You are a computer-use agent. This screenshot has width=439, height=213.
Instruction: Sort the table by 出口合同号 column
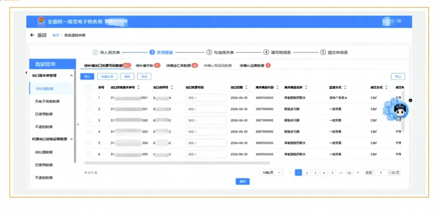173,87
